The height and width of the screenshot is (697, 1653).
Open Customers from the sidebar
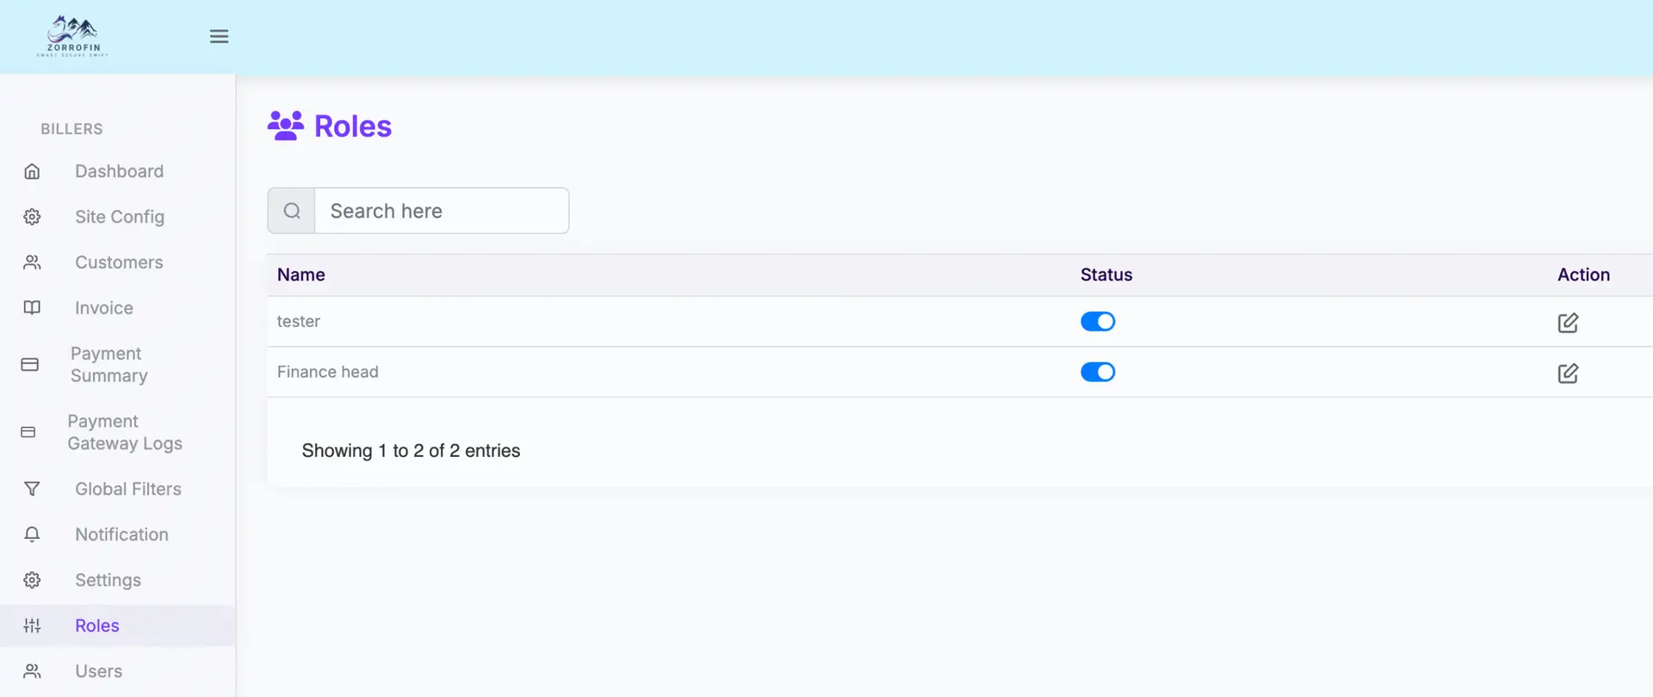pyautogui.click(x=119, y=262)
